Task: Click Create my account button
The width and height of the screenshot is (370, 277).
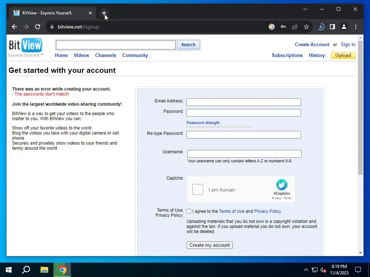Action: [x=210, y=245]
